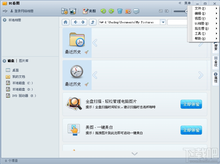Clear folder history with its broom icon
This screenshot has height=164, width=220.
(87, 52)
